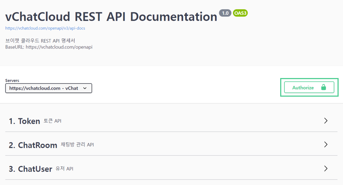Click the unlock padlock icon in Authorize
This screenshot has height=185, width=343.
323,87
